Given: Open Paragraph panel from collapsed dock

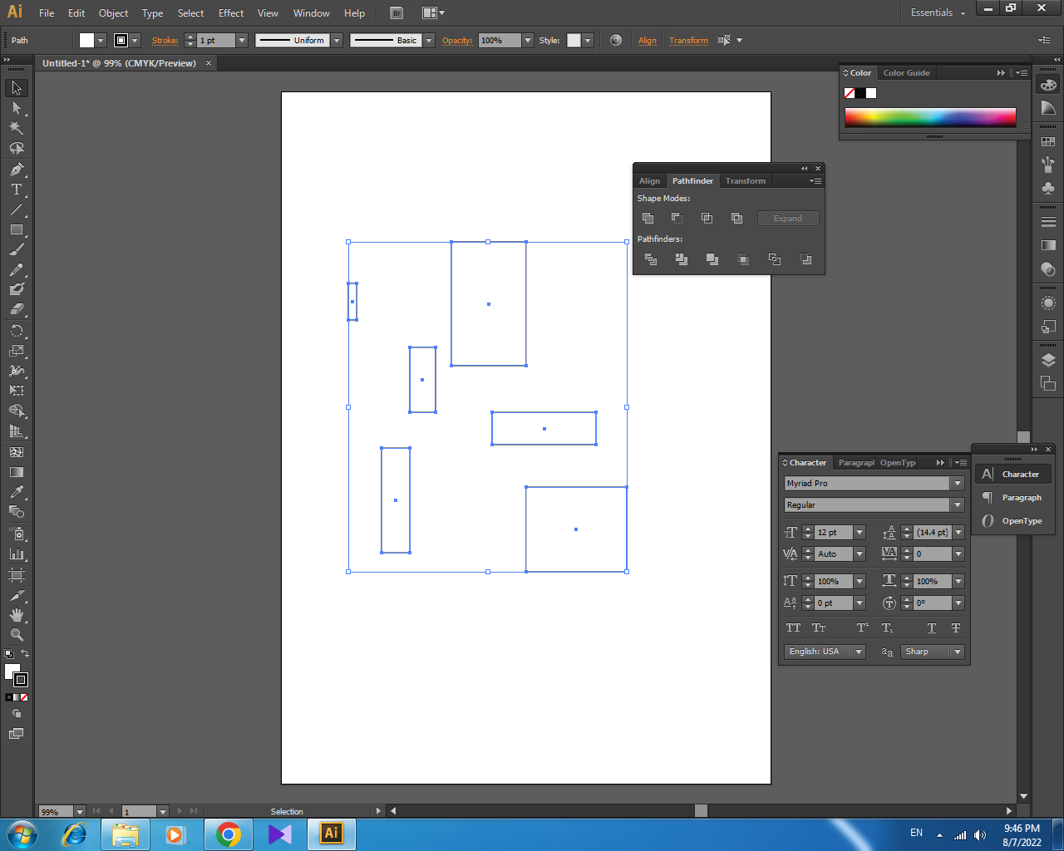Looking at the screenshot, I should pyautogui.click(x=1013, y=498).
